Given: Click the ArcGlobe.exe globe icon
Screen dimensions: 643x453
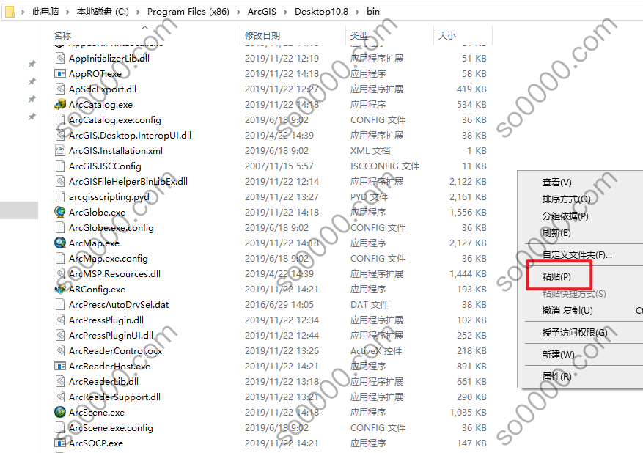Looking at the screenshot, I should (x=60, y=212).
